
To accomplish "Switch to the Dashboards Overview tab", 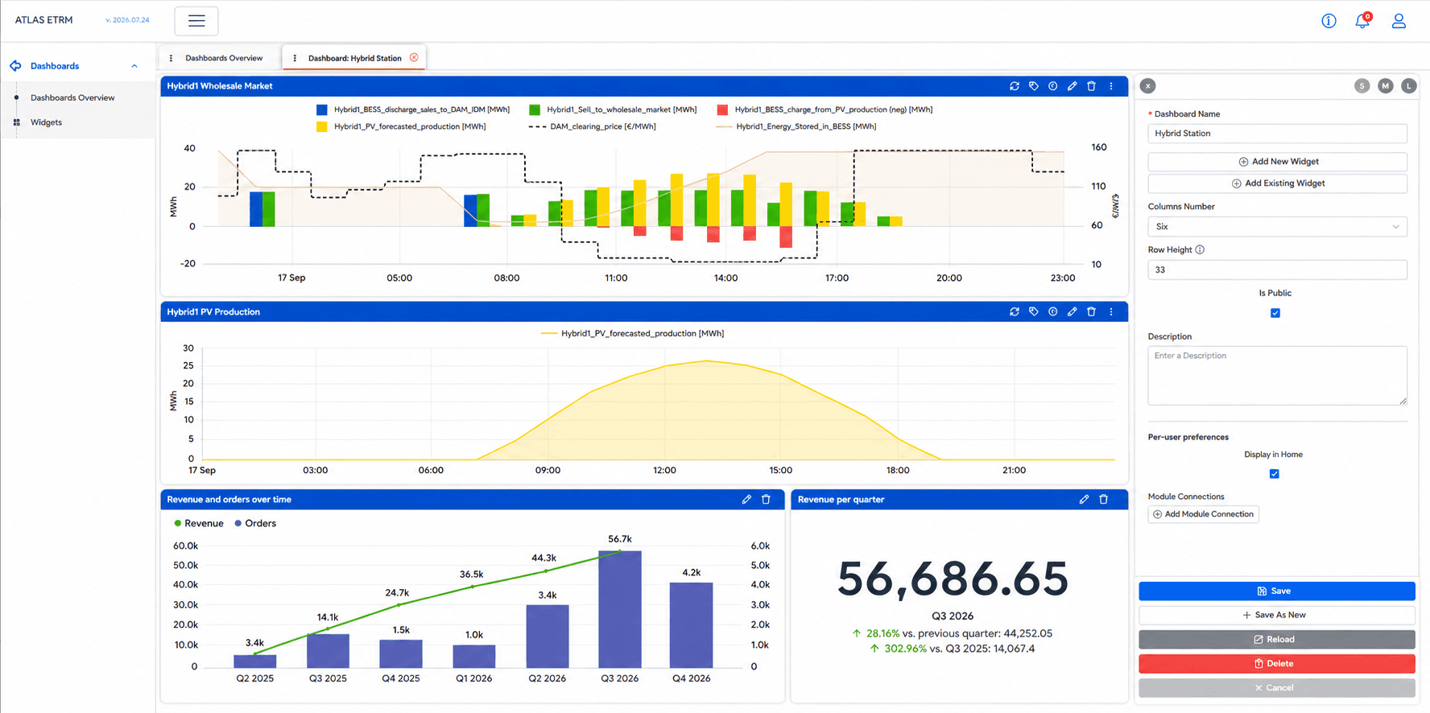I will click(224, 58).
